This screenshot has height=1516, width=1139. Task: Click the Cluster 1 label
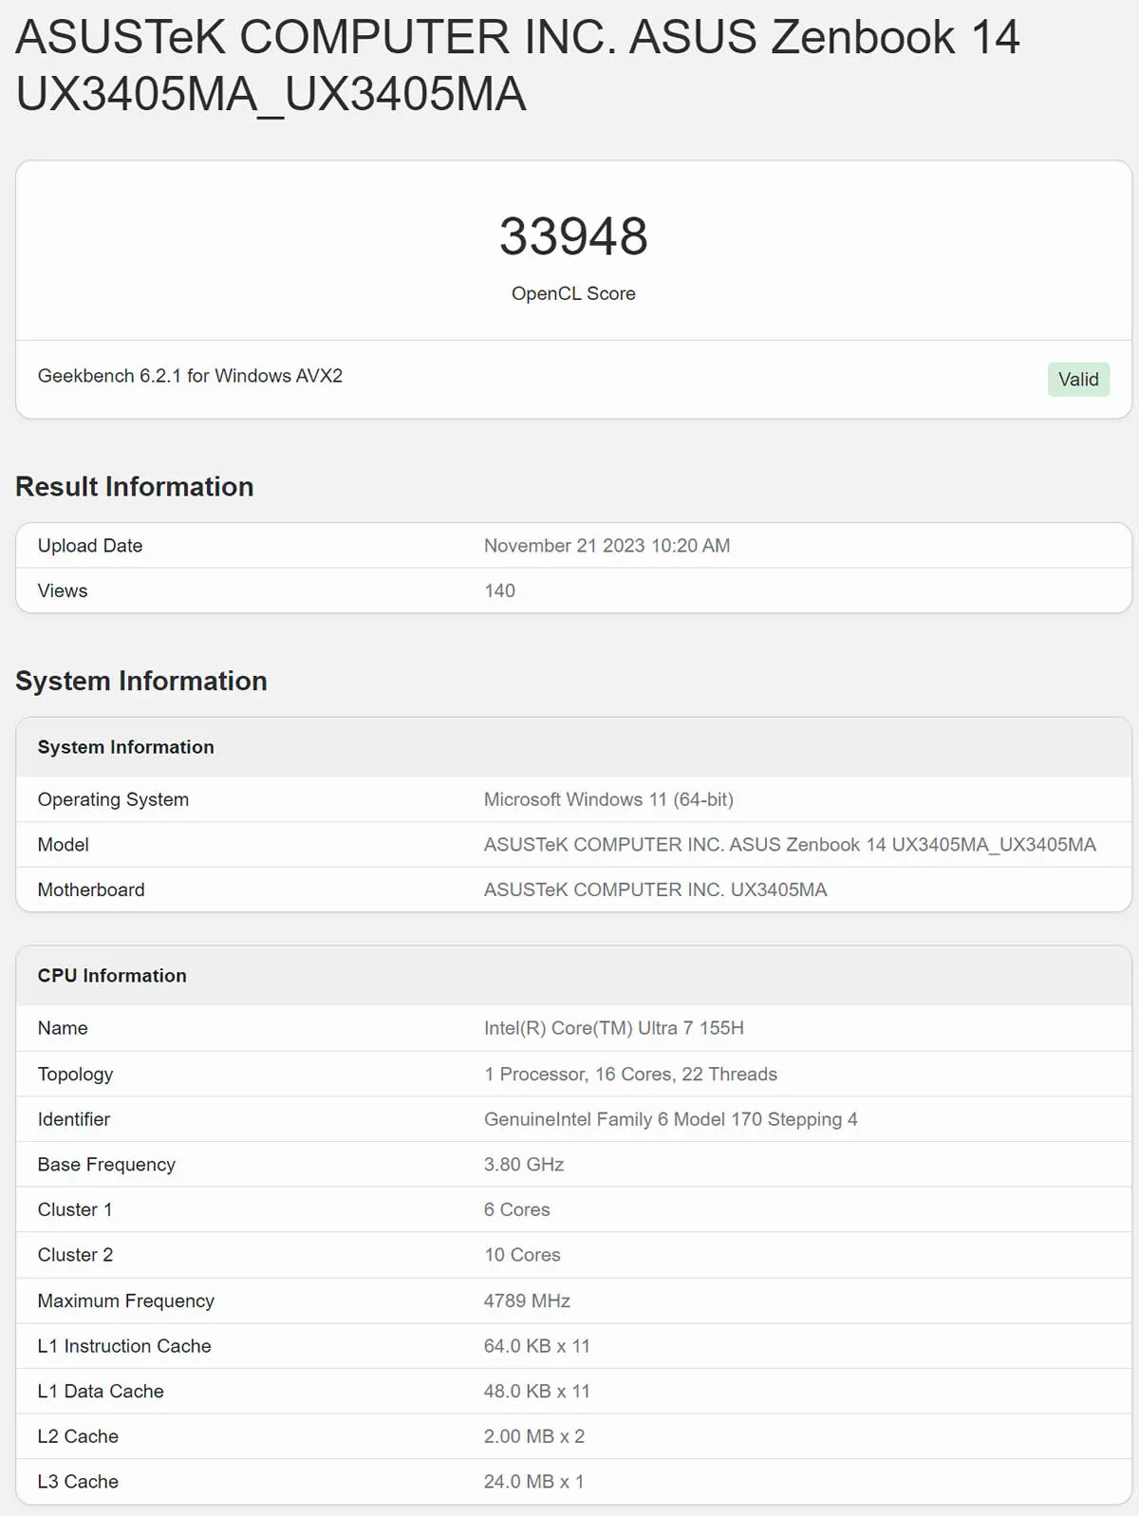coord(75,1209)
